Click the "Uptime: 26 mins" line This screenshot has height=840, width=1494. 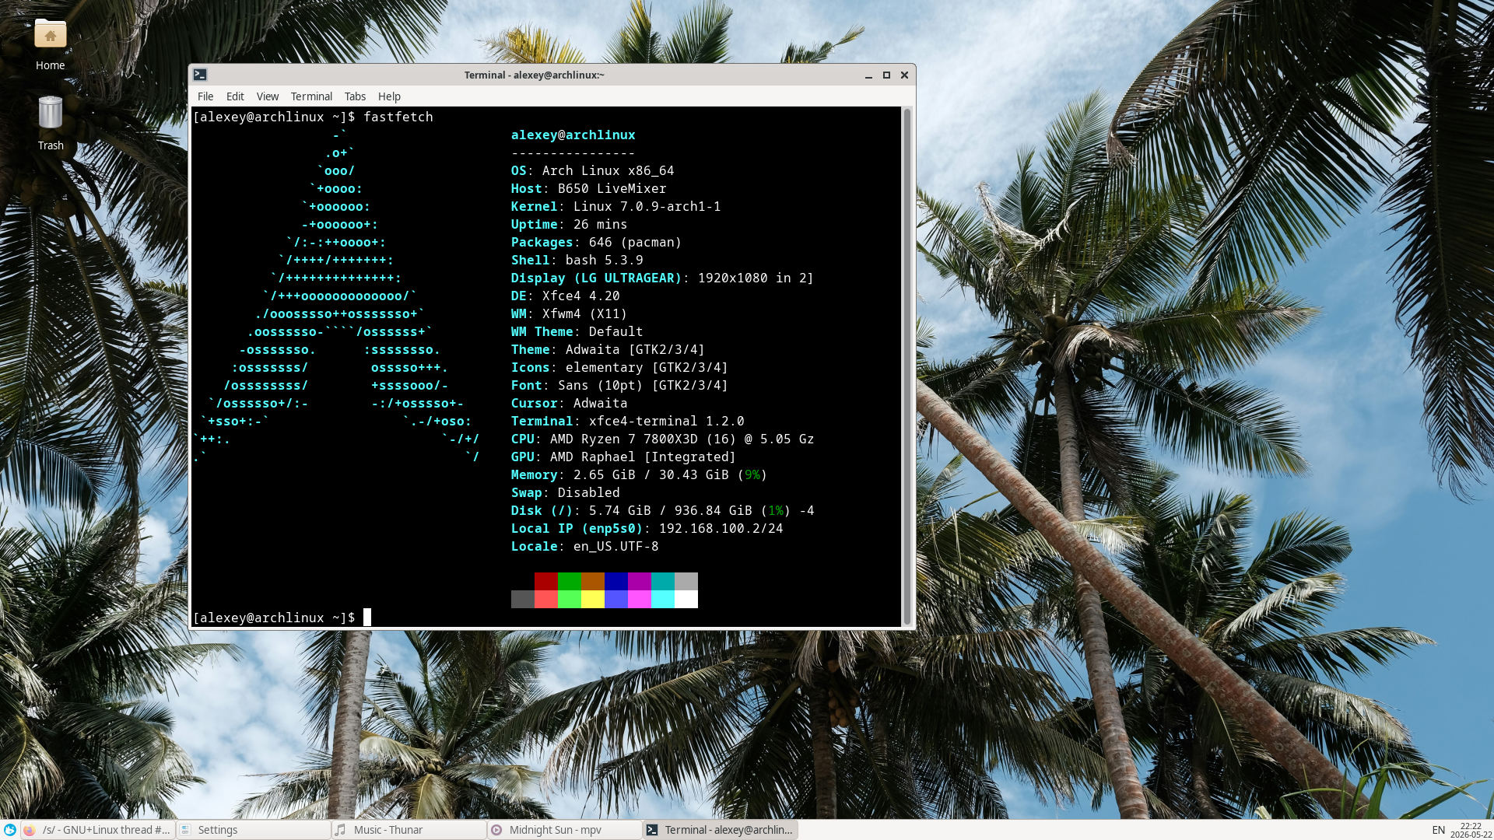570,224
